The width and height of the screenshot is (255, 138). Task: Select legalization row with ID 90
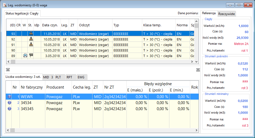pyautogui.click(x=53, y=50)
